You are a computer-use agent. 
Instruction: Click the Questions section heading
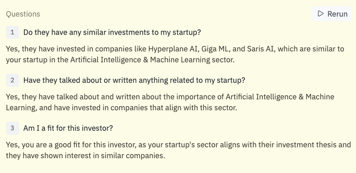click(23, 14)
